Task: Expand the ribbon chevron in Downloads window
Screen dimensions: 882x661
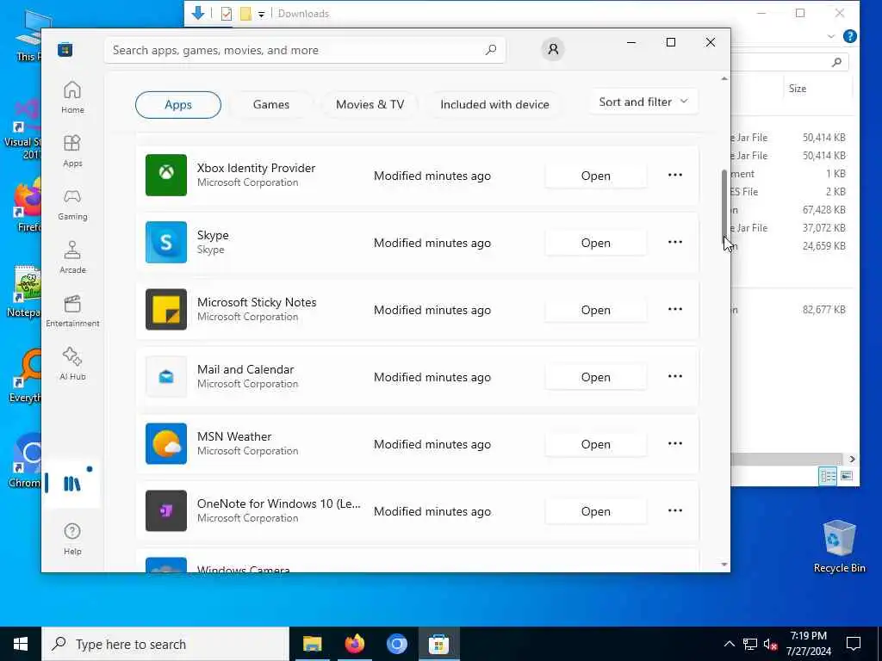Action: tap(831, 36)
